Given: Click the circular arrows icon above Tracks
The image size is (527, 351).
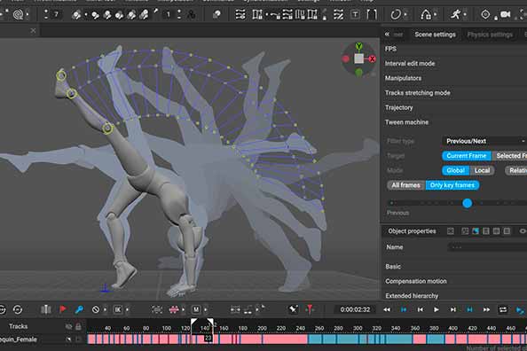Looking at the screenshot, I should 18,309.
